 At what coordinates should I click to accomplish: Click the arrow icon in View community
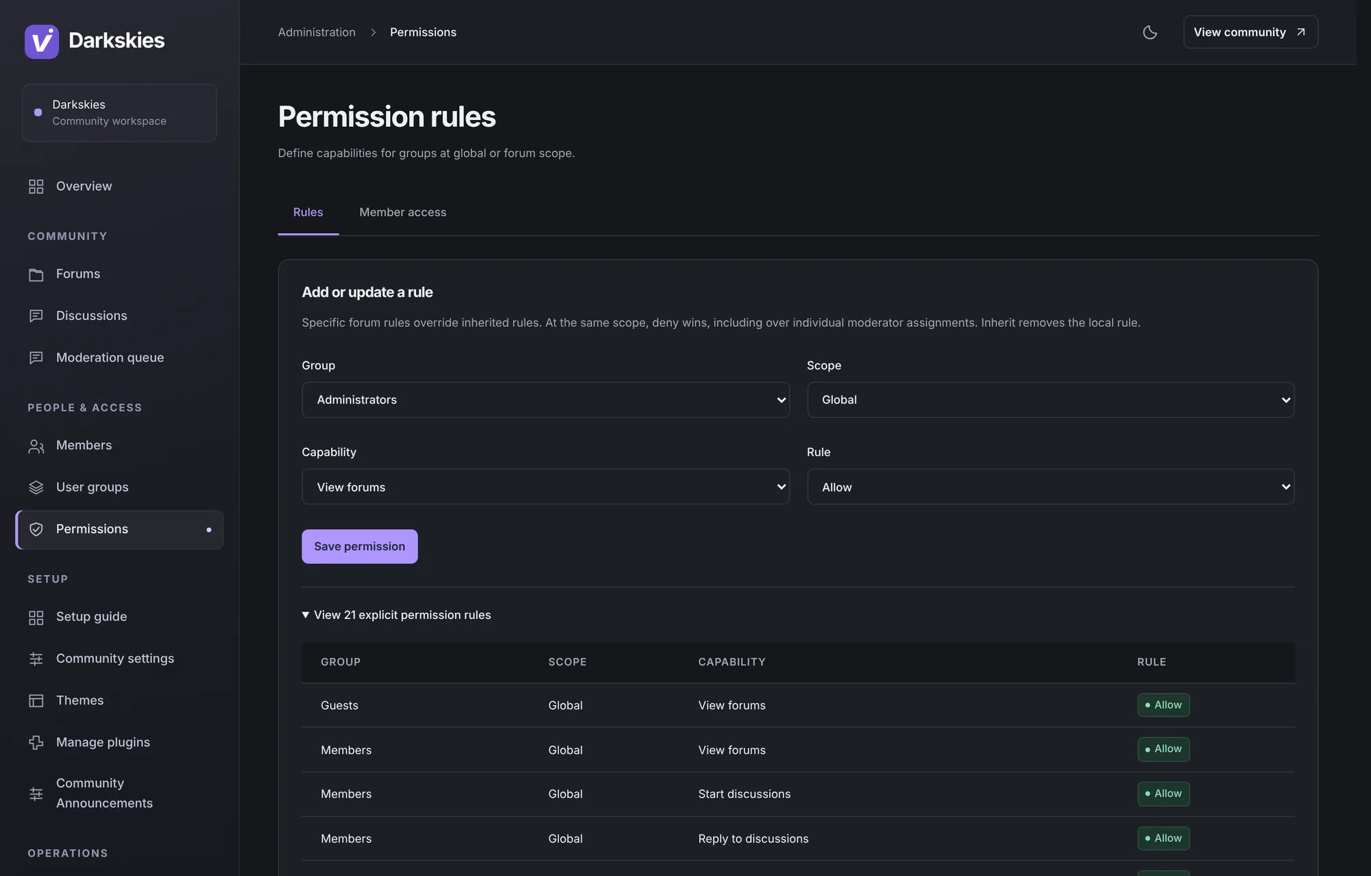tap(1300, 32)
